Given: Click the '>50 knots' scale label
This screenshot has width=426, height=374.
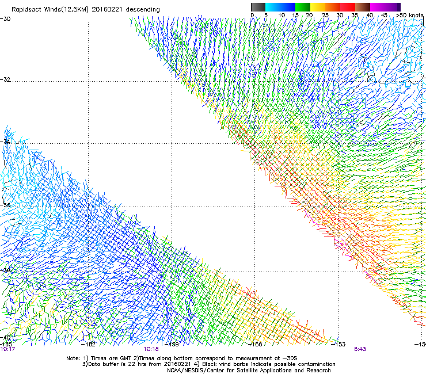Looking at the screenshot, I should click(410, 15).
